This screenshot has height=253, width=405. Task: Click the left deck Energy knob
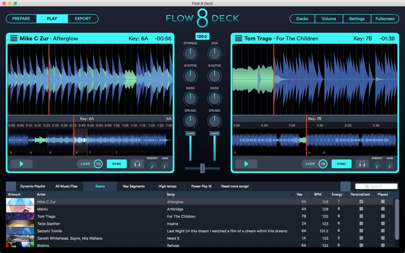point(152,165)
